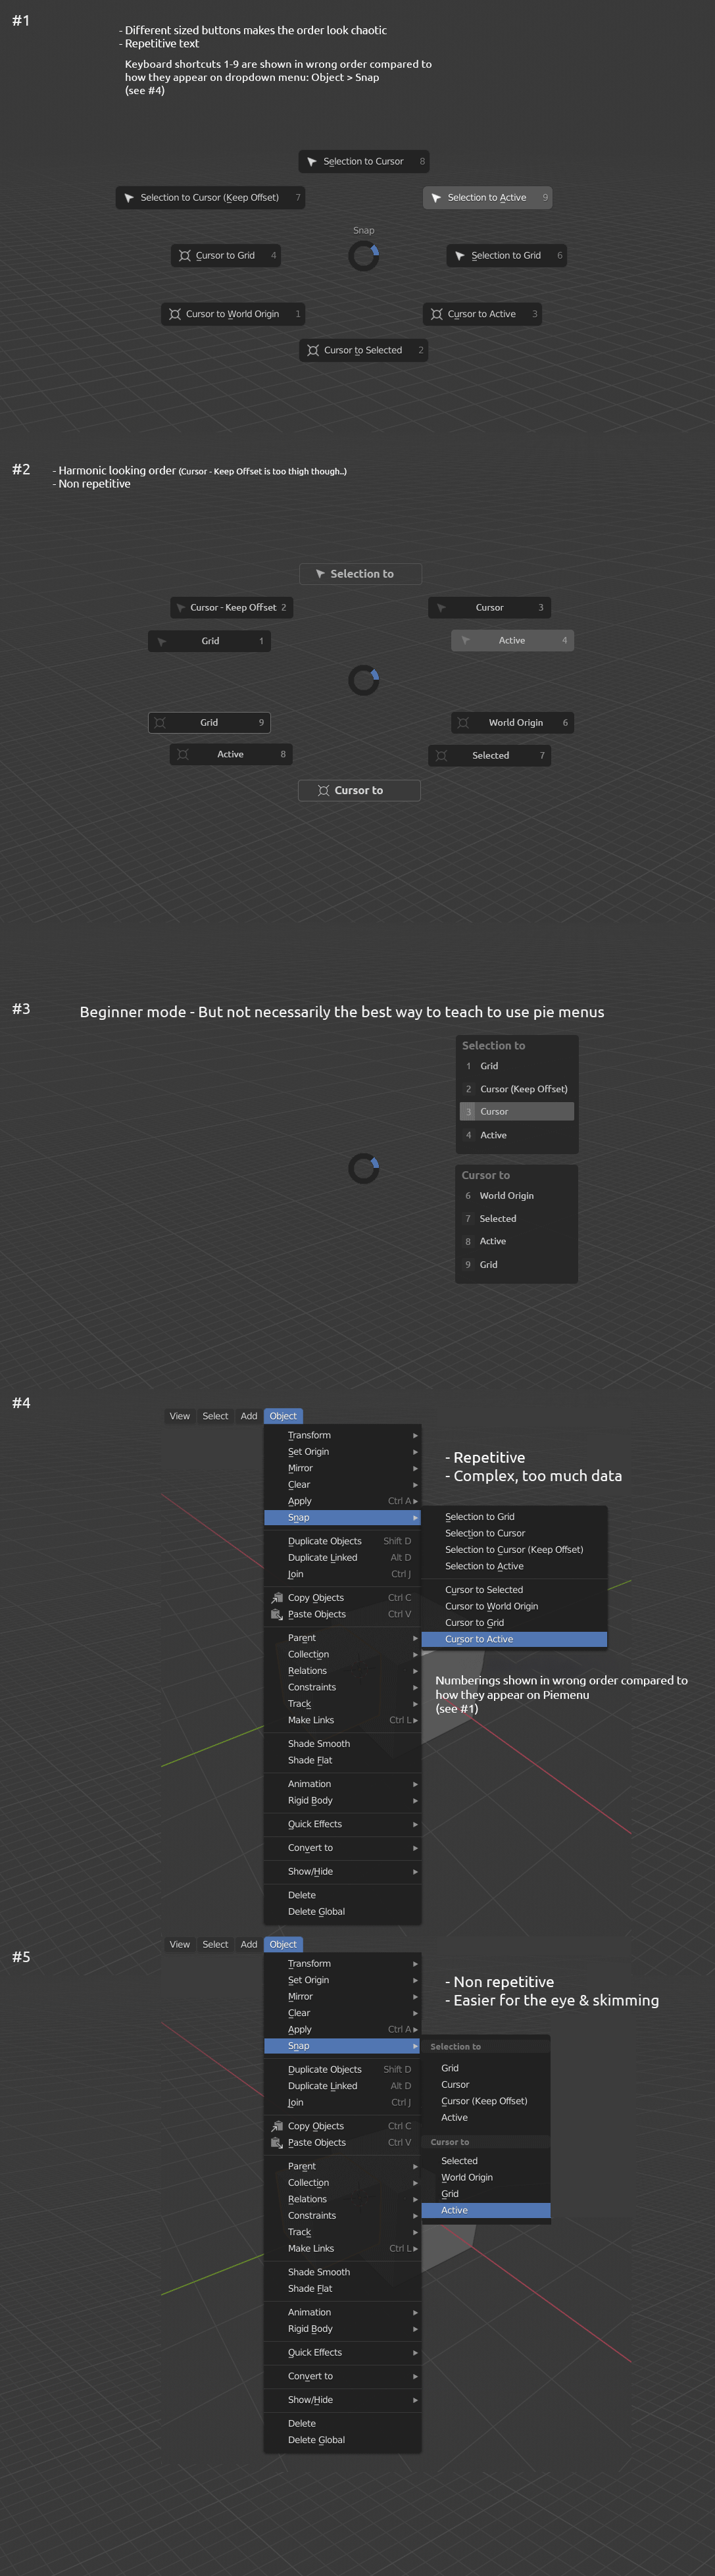Screen dimensions: 715x2576
Task: Expand Convert to submenu arrow in mockup #5
Action: (415, 2376)
